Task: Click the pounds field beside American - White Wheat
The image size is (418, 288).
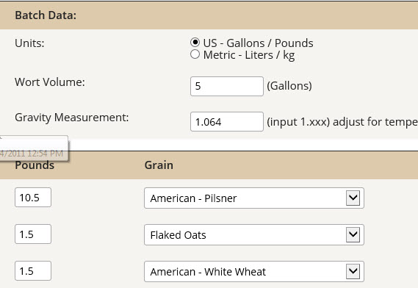Action: coord(33,270)
